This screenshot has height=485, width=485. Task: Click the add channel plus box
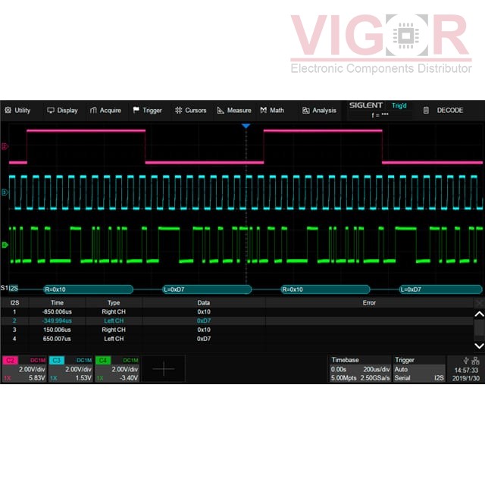click(164, 369)
